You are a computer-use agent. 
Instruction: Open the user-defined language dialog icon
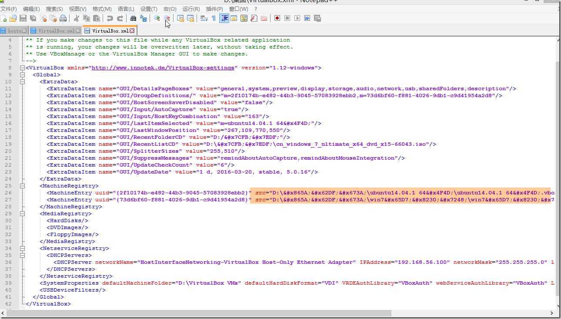tap(234, 18)
